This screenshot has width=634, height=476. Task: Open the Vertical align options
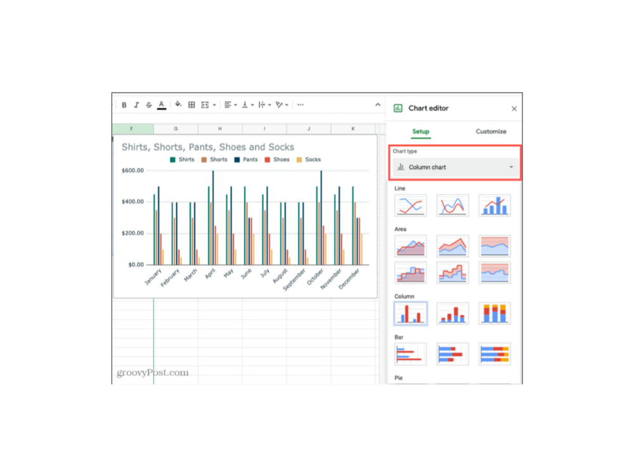coord(245,104)
